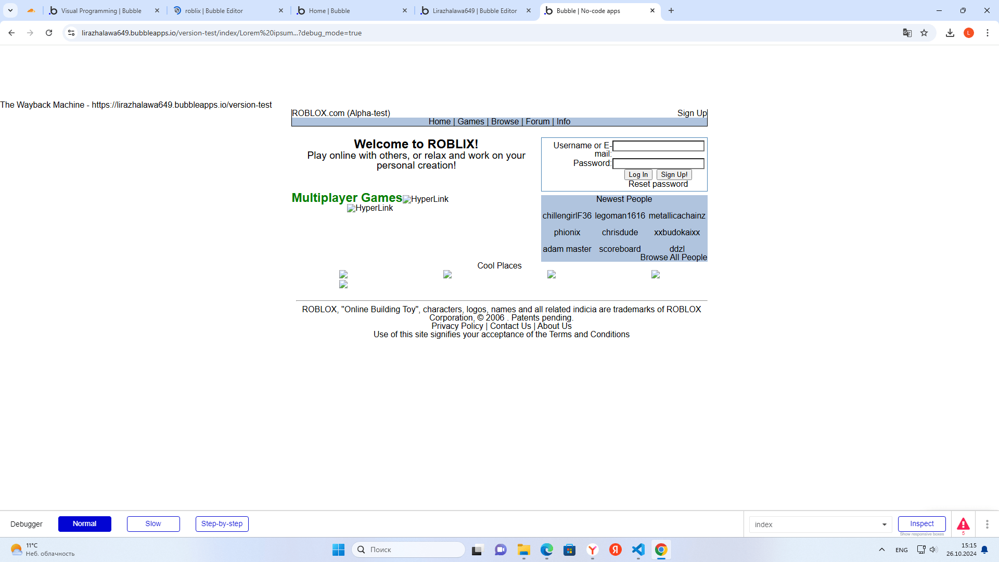Reload the page with refresh icon

pos(49,33)
